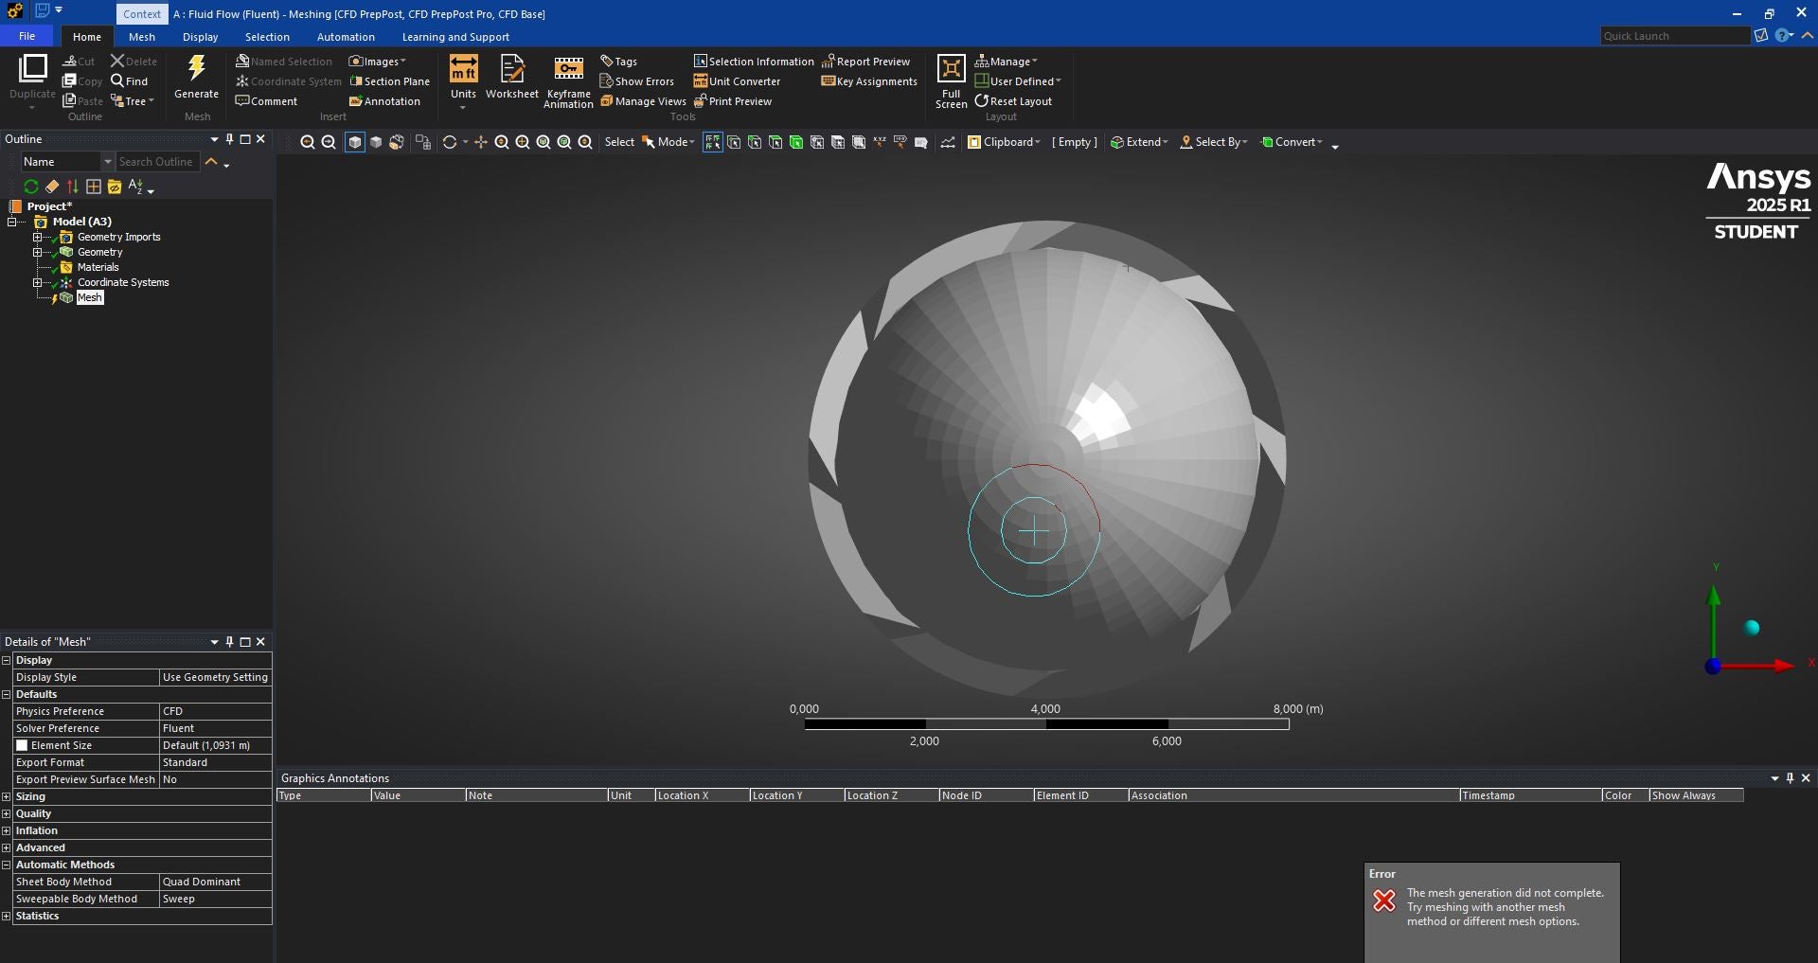This screenshot has width=1818, height=963.
Task: Expand the Sizing section in Details
Action: pos(7,796)
